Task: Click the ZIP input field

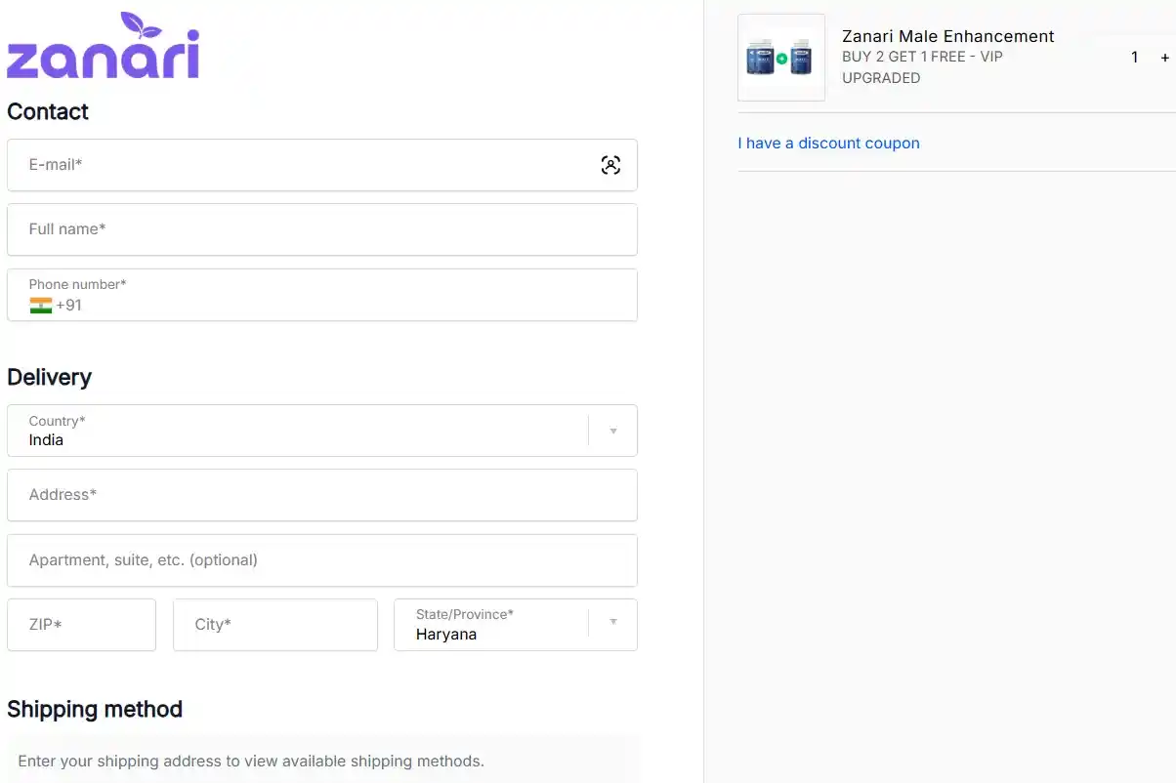Action: click(81, 625)
